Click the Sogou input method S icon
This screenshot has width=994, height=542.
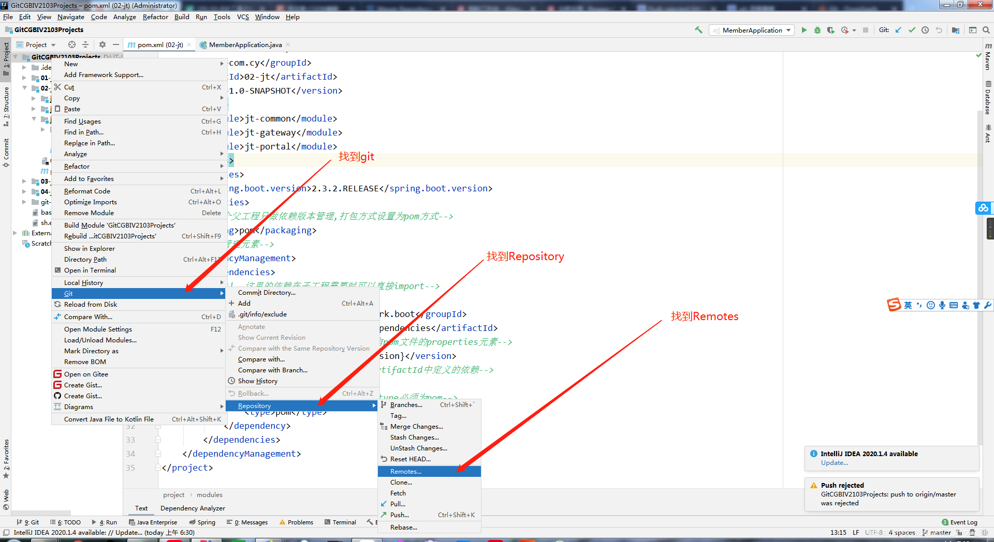pyautogui.click(x=894, y=305)
